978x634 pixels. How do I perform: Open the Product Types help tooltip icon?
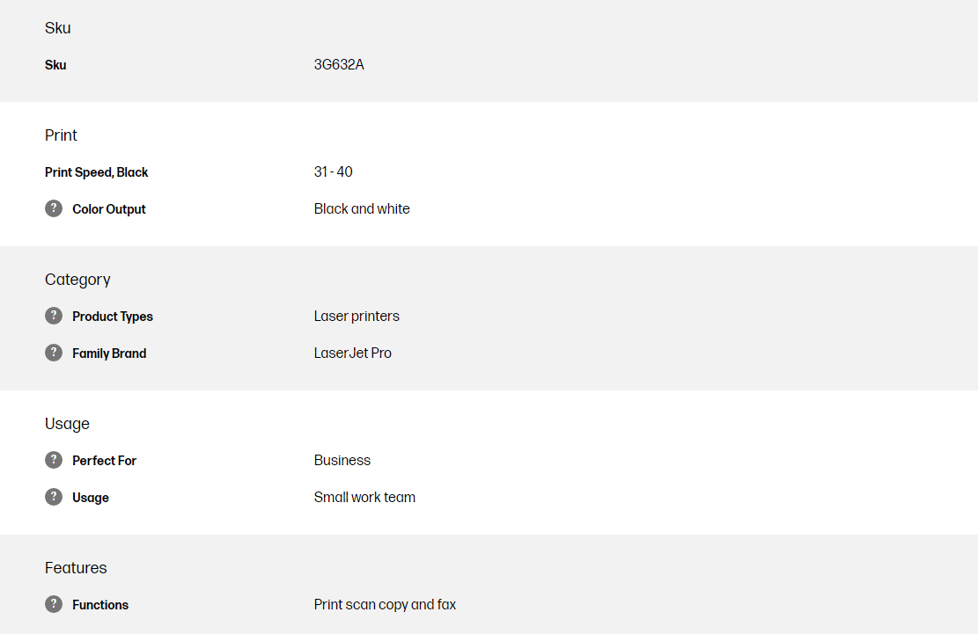54,316
